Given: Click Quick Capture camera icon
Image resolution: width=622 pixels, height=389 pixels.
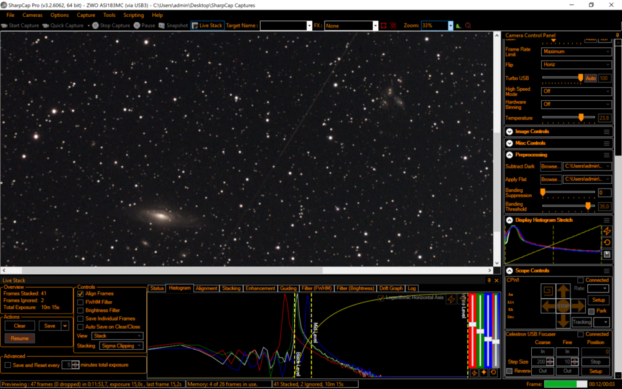Looking at the screenshot, I should (45, 26).
